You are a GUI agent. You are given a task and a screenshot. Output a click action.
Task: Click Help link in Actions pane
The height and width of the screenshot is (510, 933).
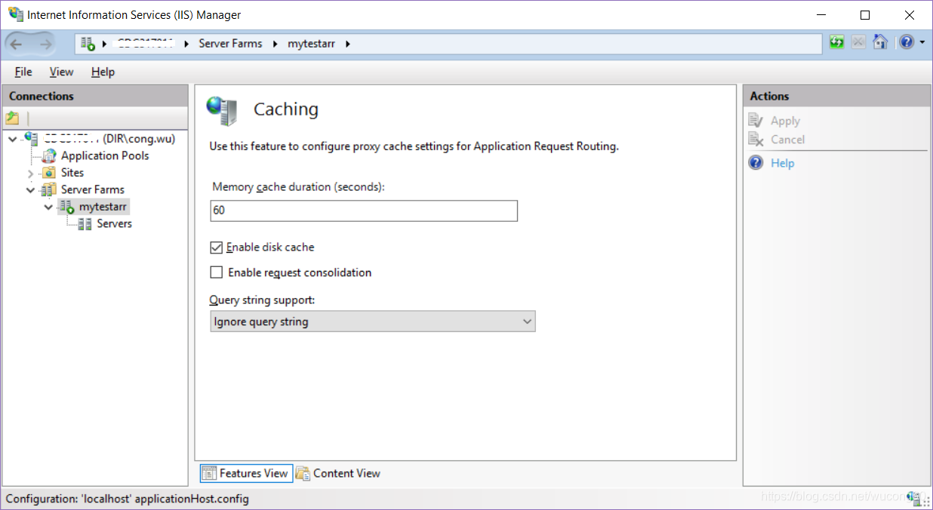coord(782,163)
